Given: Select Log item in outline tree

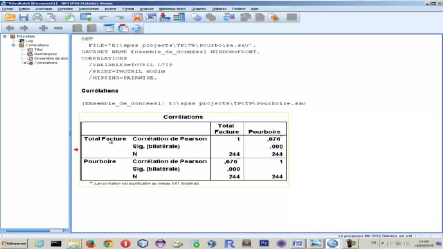Looking at the screenshot, I should coord(29,41).
